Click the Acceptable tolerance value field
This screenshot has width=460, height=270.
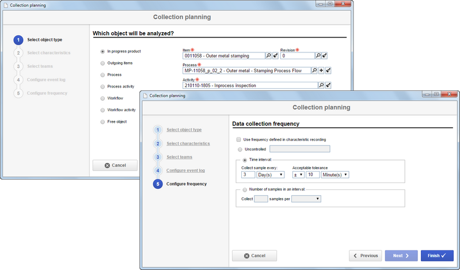tap(313, 174)
